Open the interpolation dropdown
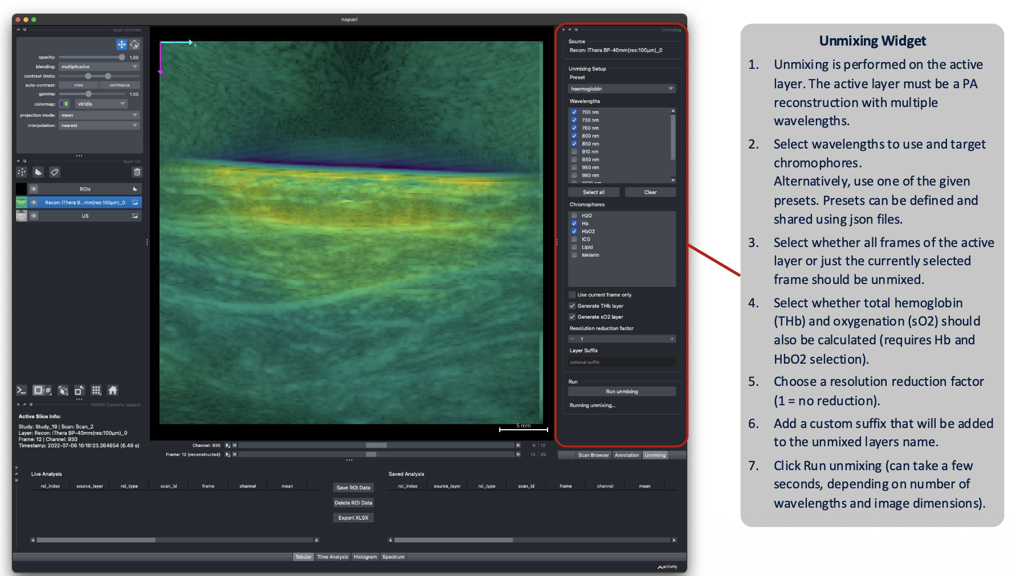The height and width of the screenshot is (576, 1012). (99, 126)
